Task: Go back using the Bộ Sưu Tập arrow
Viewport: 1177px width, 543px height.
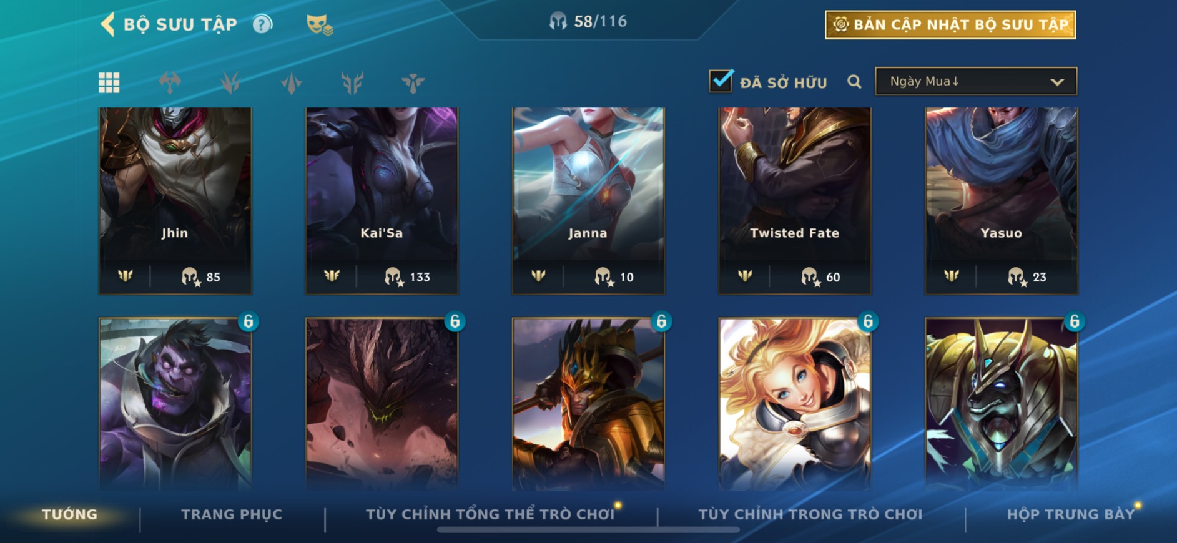Action: (x=107, y=24)
